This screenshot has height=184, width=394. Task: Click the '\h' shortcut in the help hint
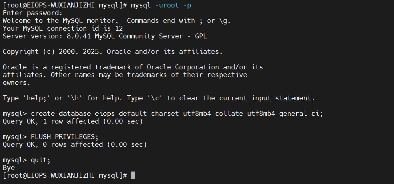point(75,98)
